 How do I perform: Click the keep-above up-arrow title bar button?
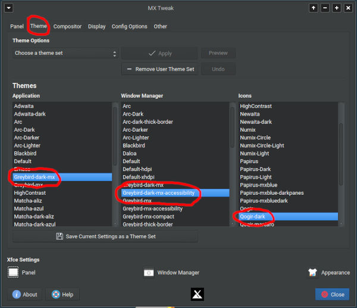pos(314,8)
